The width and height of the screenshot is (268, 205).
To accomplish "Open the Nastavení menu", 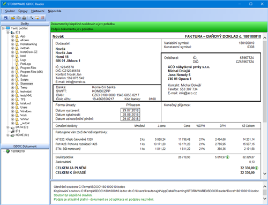I will [38, 11].
